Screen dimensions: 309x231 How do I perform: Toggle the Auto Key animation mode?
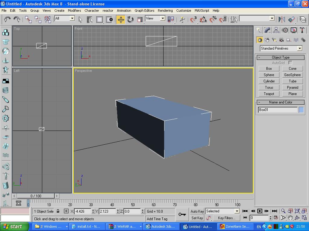[x=197, y=211]
